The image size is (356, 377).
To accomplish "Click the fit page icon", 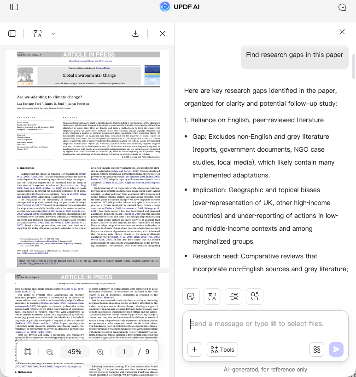I will (x=28, y=352).
